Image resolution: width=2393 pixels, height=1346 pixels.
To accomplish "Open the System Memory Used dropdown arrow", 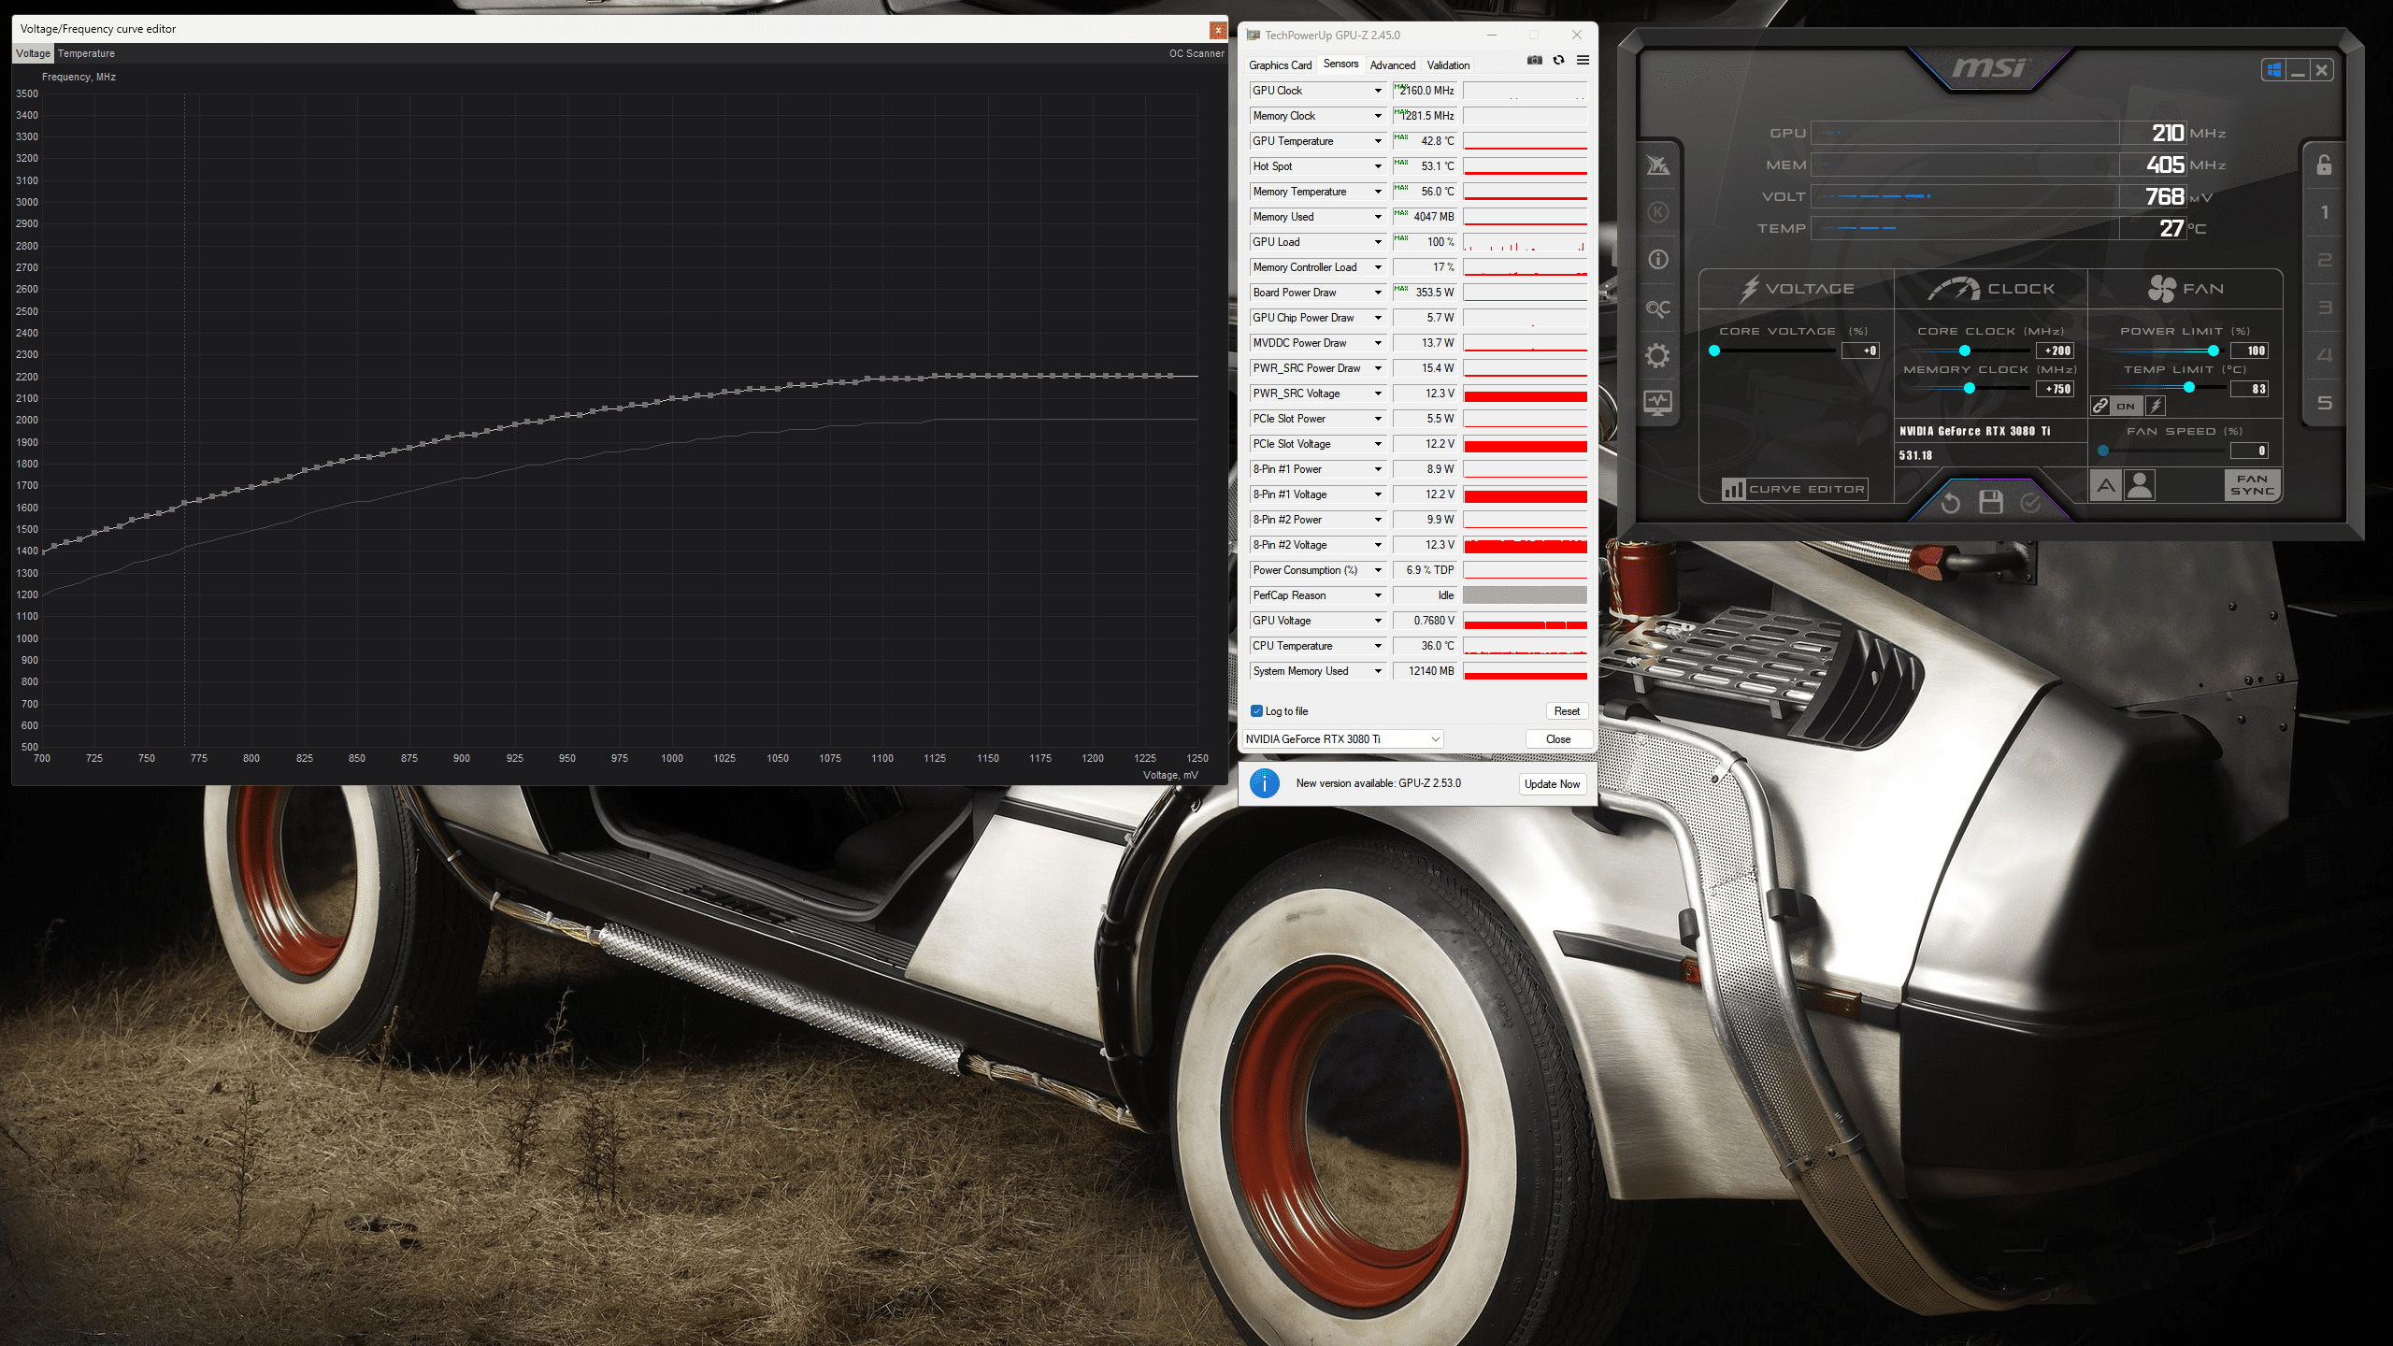I will (1378, 671).
